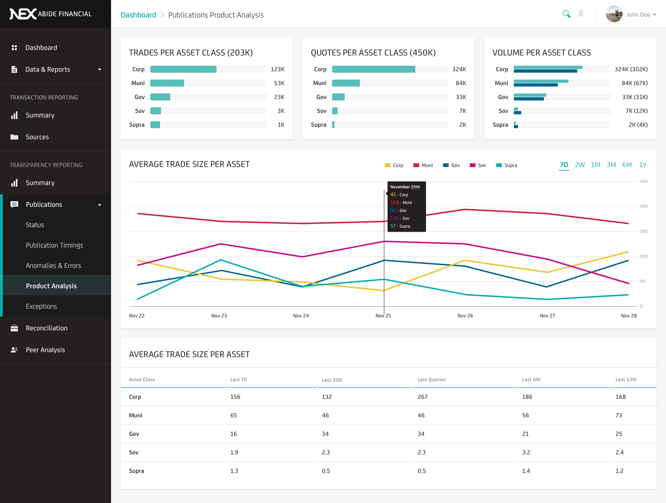Screen dimensions: 666x503
Task: Collapse the Publications section chevron
Action: 100,204
